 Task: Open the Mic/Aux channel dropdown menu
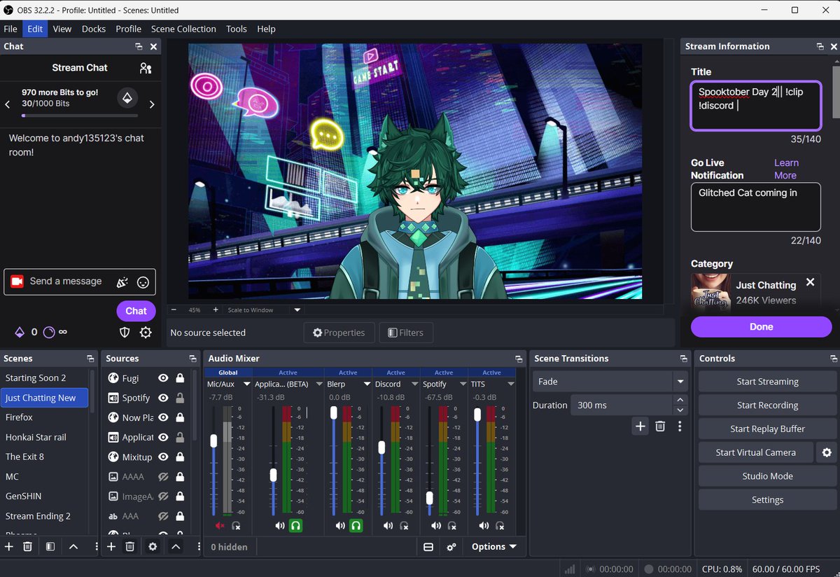tap(246, 384)
